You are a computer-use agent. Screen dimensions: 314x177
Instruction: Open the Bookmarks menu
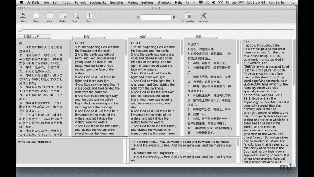coord(98,3)
